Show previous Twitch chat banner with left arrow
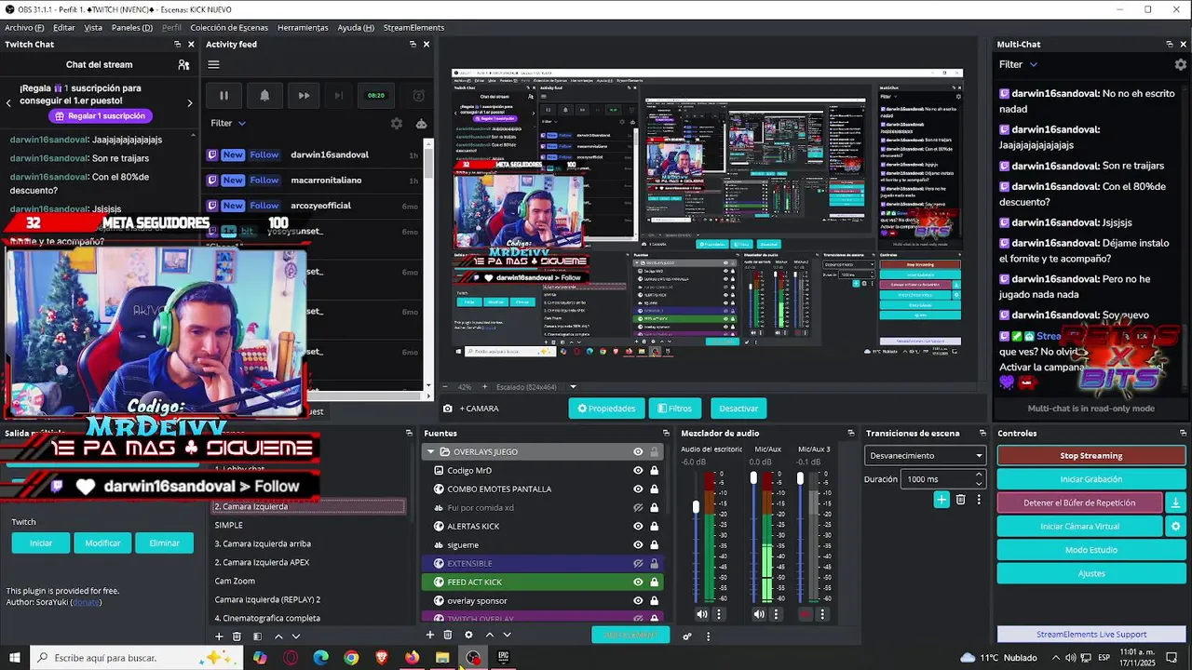The image size is (1192, 670). (8, 102)
